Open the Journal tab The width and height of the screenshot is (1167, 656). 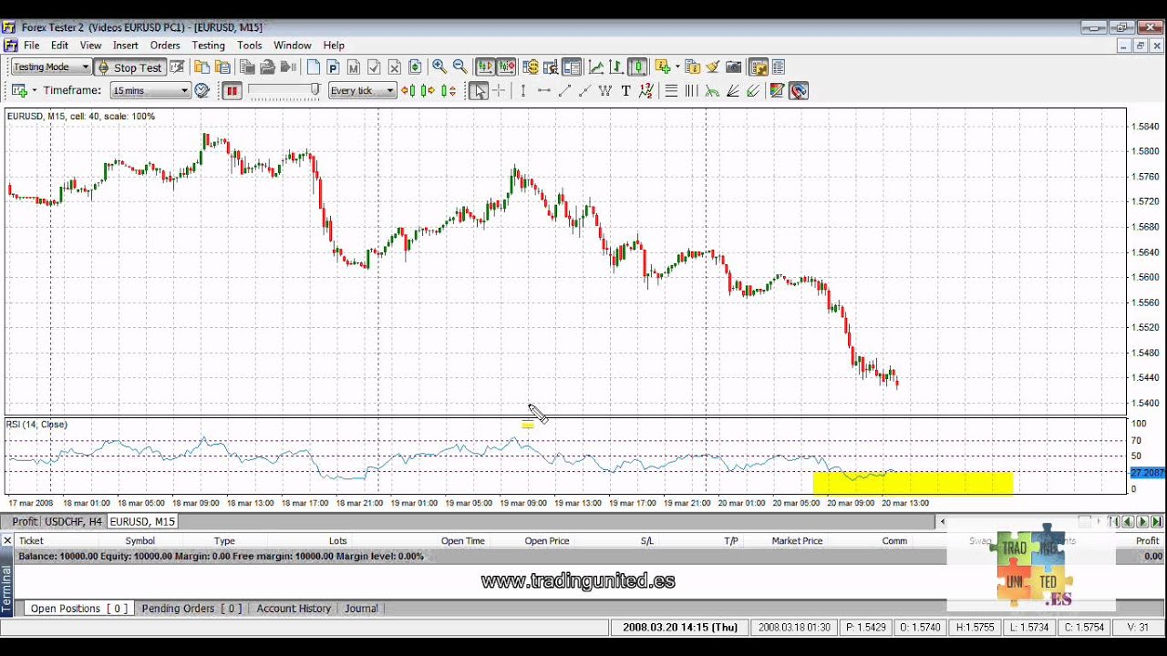(361, 608)
